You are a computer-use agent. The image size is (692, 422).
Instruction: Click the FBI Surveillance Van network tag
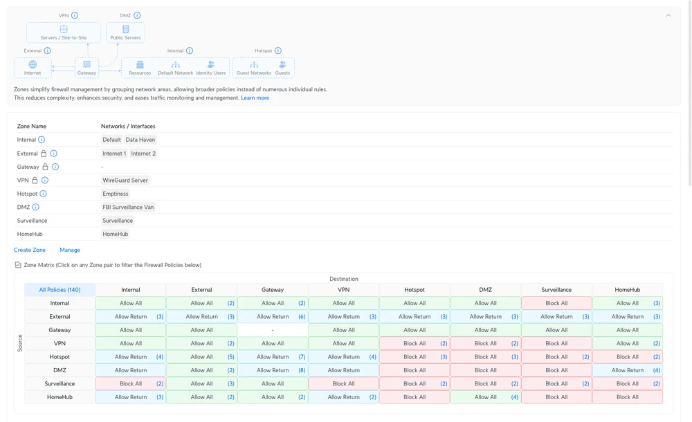point(128,207)
